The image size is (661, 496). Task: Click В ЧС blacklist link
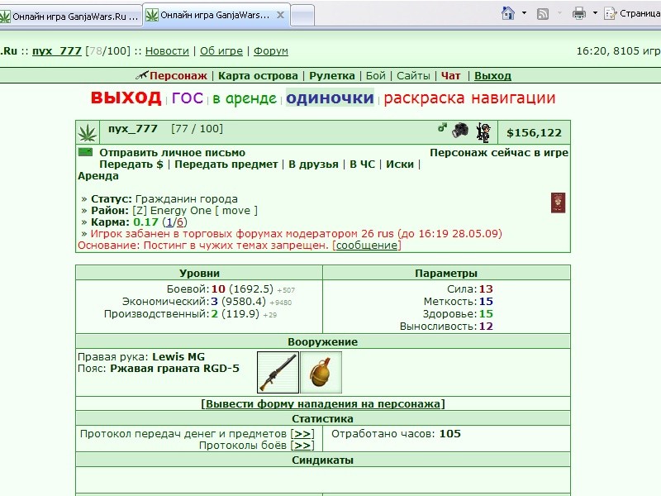362,165
